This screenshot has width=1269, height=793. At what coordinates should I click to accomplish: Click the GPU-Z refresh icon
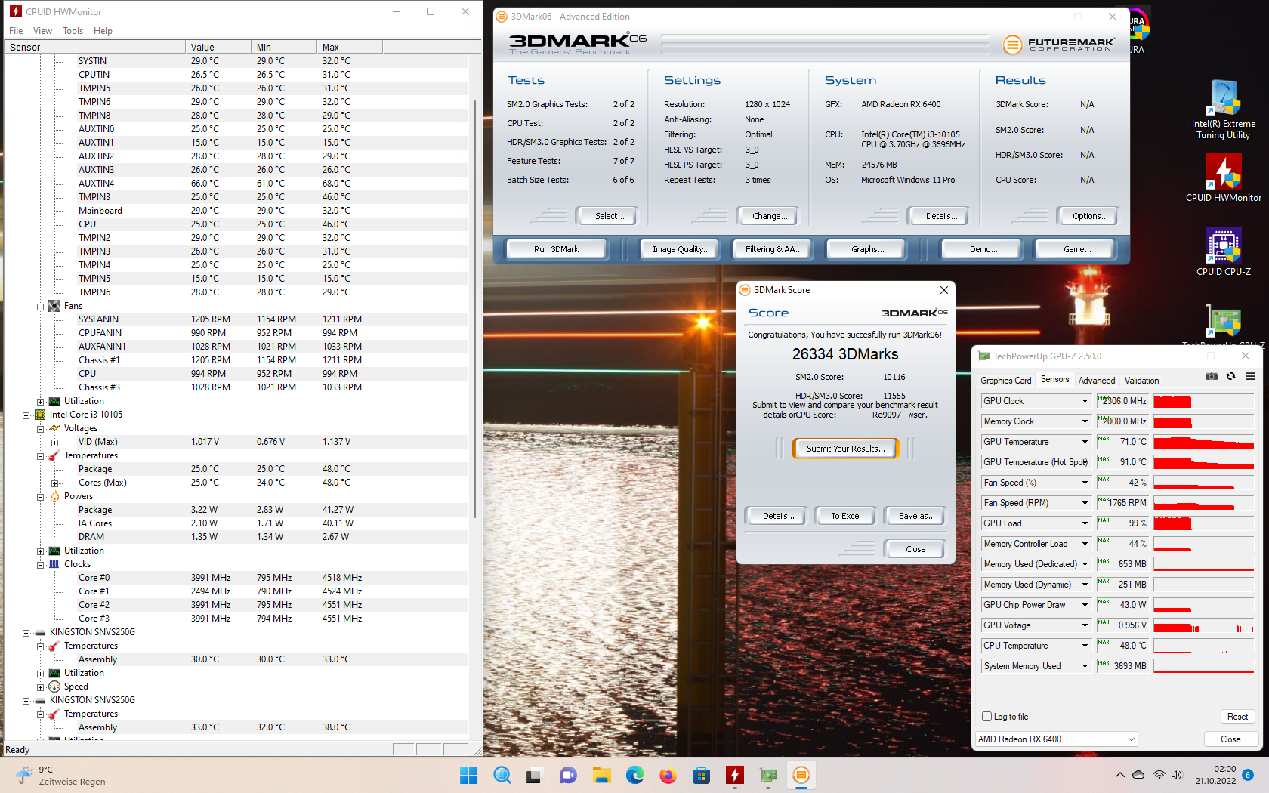[1231, 376]
